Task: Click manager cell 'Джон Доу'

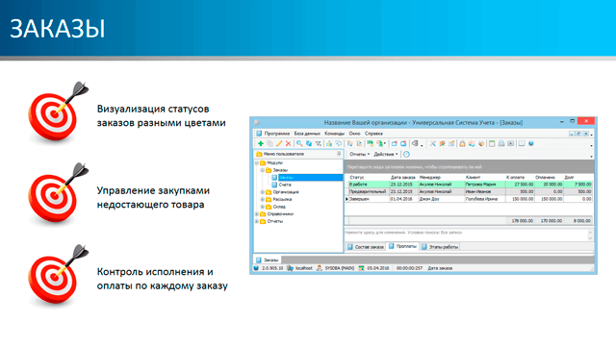Action: [441, 199]
